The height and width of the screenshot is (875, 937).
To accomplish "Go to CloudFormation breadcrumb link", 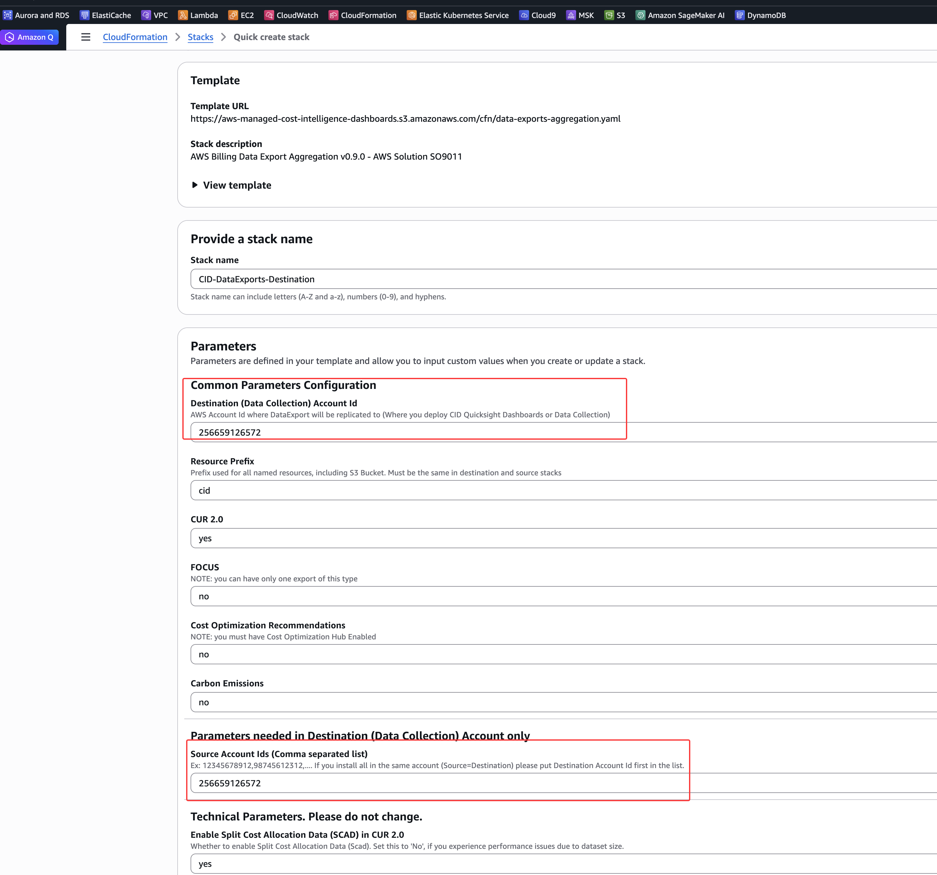I will pyautogui.click(x=135, y=37).
